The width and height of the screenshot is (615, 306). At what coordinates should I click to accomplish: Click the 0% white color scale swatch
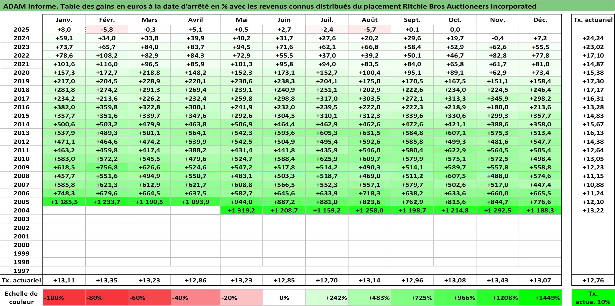pos(284,297)
